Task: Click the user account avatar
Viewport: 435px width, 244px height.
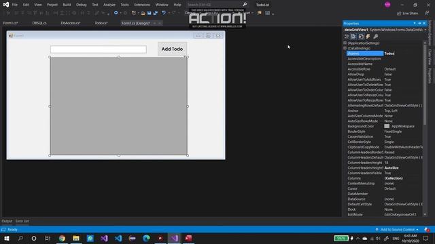Action: coord(387,5)
